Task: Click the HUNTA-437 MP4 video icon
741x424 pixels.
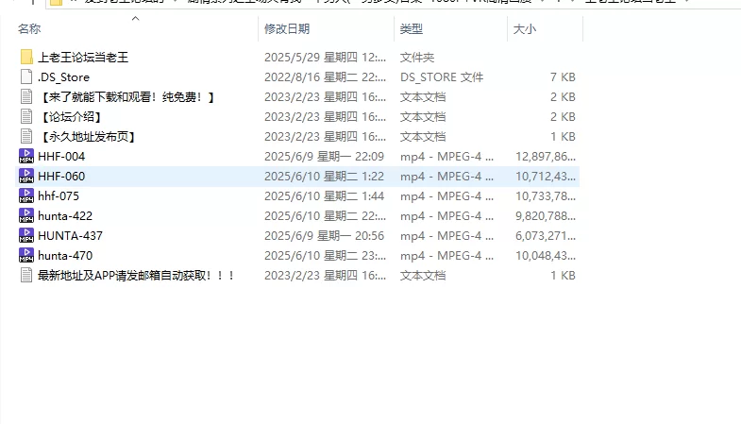Action: pos(26,235)
